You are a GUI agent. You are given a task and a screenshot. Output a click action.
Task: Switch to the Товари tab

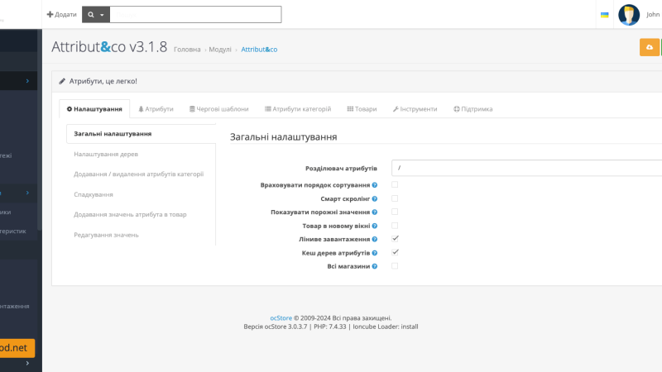[362, 109]
